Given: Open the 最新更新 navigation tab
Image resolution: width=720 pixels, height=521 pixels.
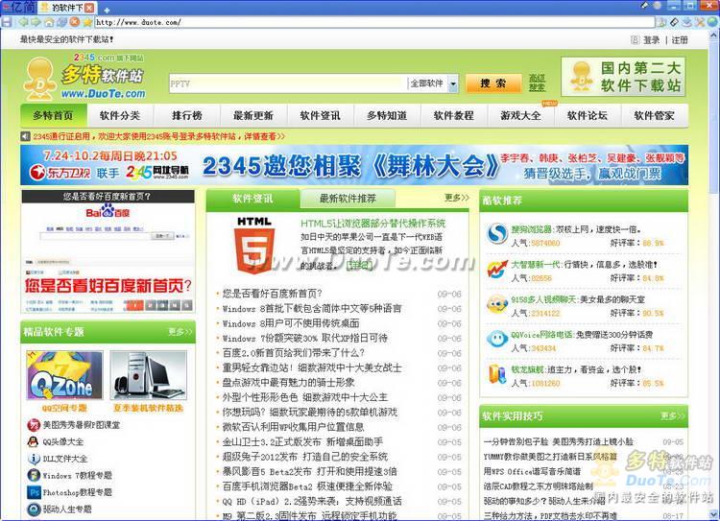Looking at the screenshot, I should [x=253, y=115].
